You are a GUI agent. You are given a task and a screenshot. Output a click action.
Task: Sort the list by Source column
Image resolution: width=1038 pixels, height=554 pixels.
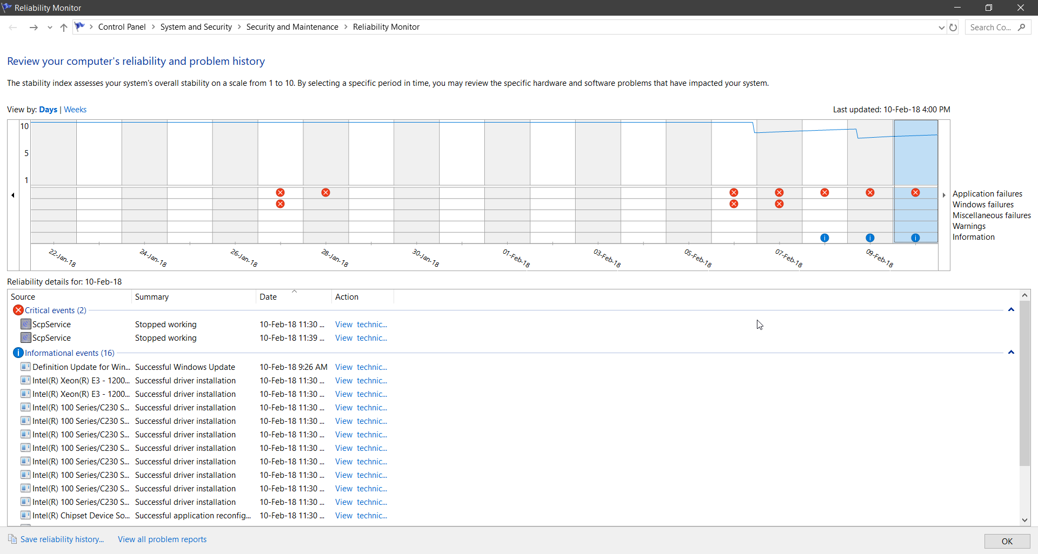70,297
